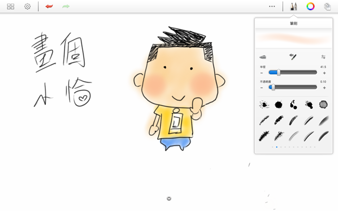This screenshot has width=338, height=211.
Task: Select the eraser icon in brush panel
Action: point(263,57)
